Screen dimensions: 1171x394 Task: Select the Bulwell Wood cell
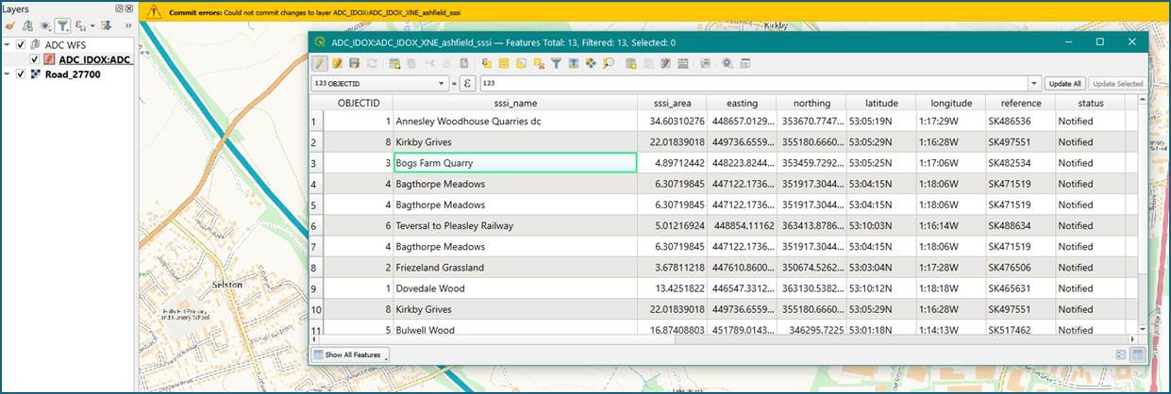[515, 329]
